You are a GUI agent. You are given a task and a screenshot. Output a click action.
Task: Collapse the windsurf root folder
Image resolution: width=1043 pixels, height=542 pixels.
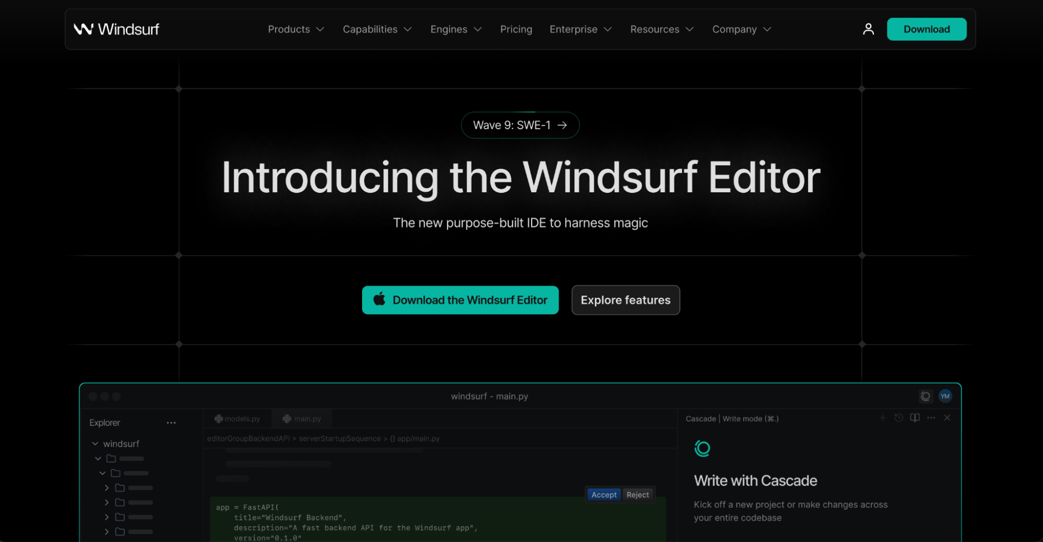point(95,444)
